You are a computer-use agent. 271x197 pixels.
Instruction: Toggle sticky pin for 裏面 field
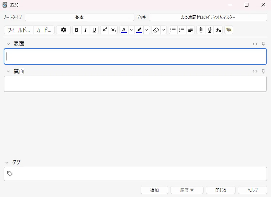(x=263, y=71)
